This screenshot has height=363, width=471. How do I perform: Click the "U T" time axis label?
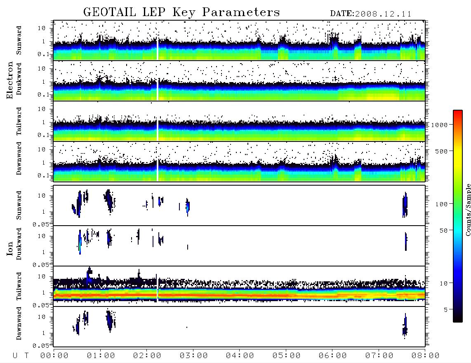(x=21, y=356)
